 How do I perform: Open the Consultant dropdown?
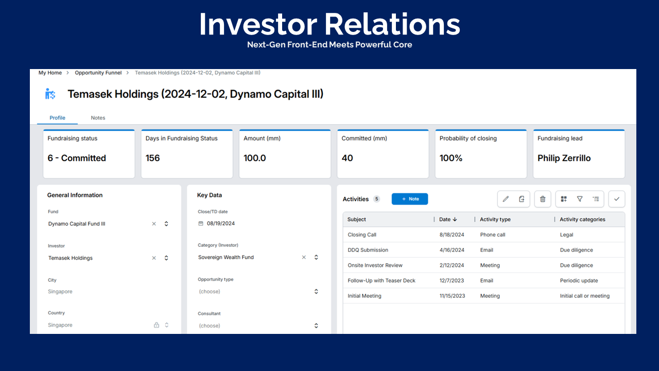[316, 325]
